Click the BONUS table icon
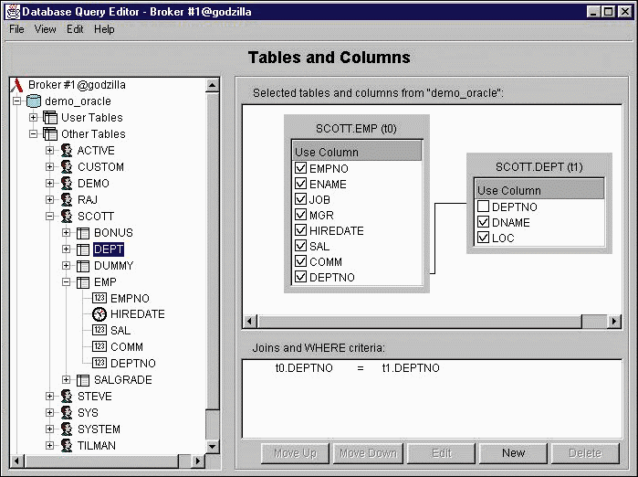Viewport: 638px width, 477px height. pyautogui.click(x=83, y=233)
